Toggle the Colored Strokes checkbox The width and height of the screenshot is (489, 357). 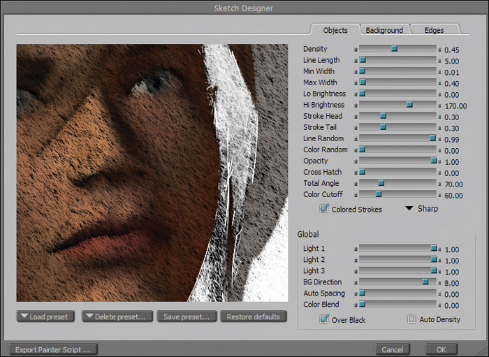(324, 209)
